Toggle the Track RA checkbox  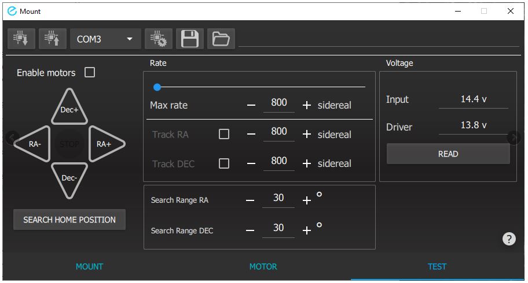224,134
